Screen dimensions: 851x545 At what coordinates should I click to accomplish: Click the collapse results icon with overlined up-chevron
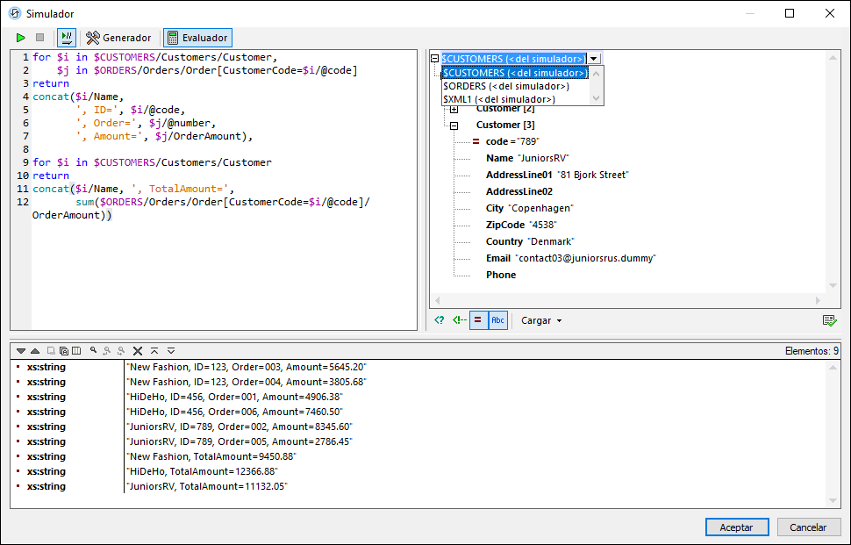(154, 350)
